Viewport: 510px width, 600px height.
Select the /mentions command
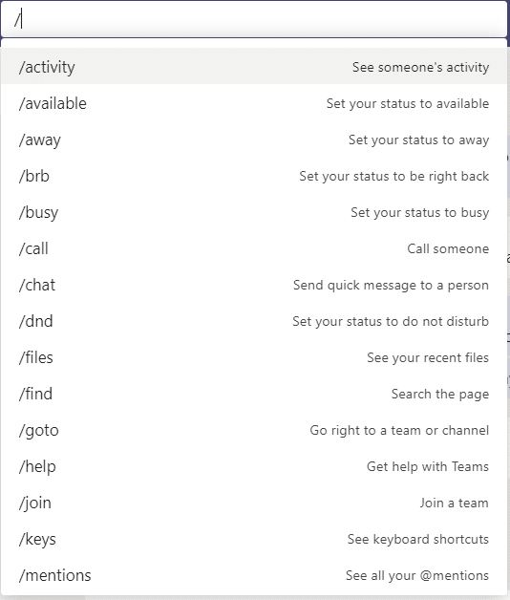tap(254, 575)
